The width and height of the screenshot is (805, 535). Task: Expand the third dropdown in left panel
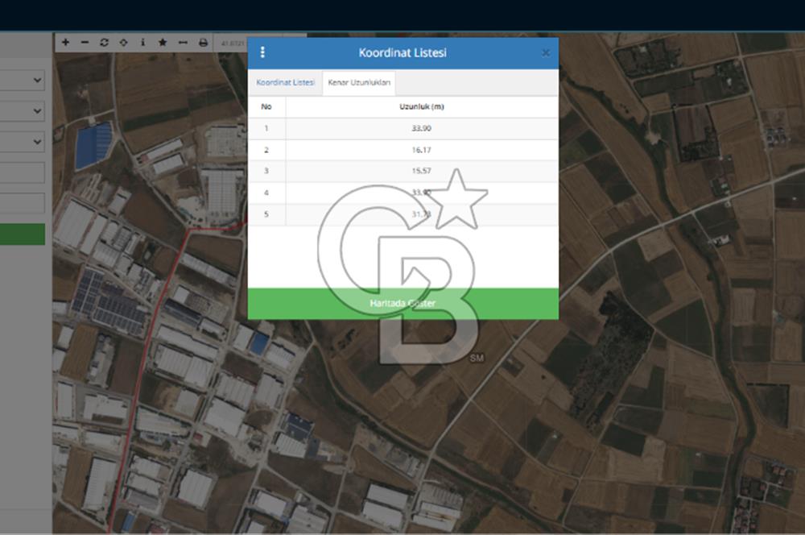coord(23,142)
